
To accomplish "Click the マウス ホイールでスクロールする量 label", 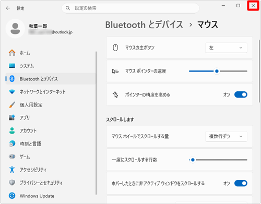I will click(x=140, y=136).
